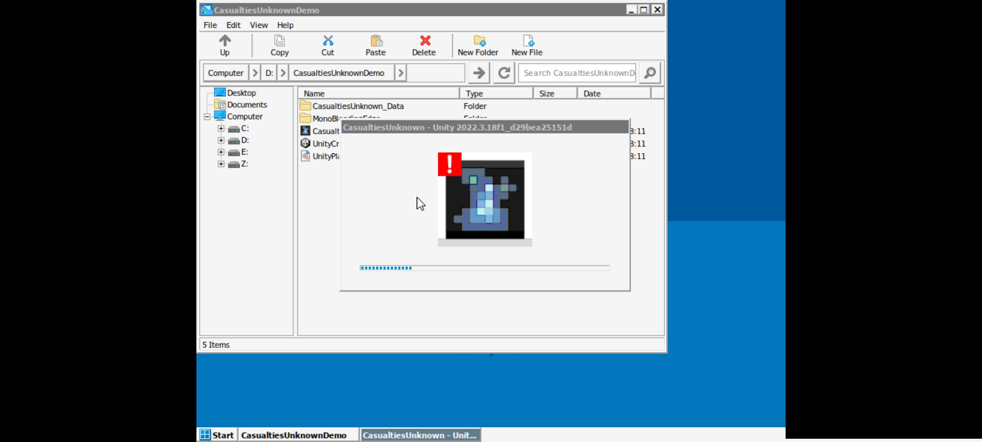This screenshot has height=442, width=982.
Task: Click the Paste clipboard icon
Action: [376, 41]
